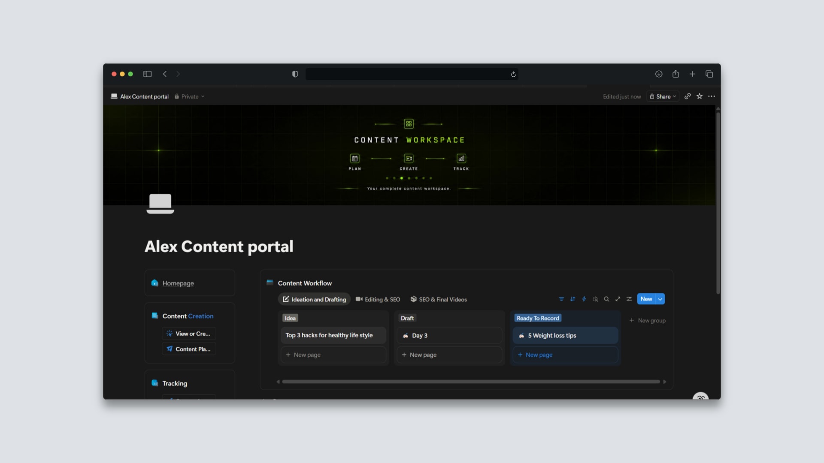Click the Content Workflow database title
This screenshot has height=463, width=824.
(x=305, y=283)
